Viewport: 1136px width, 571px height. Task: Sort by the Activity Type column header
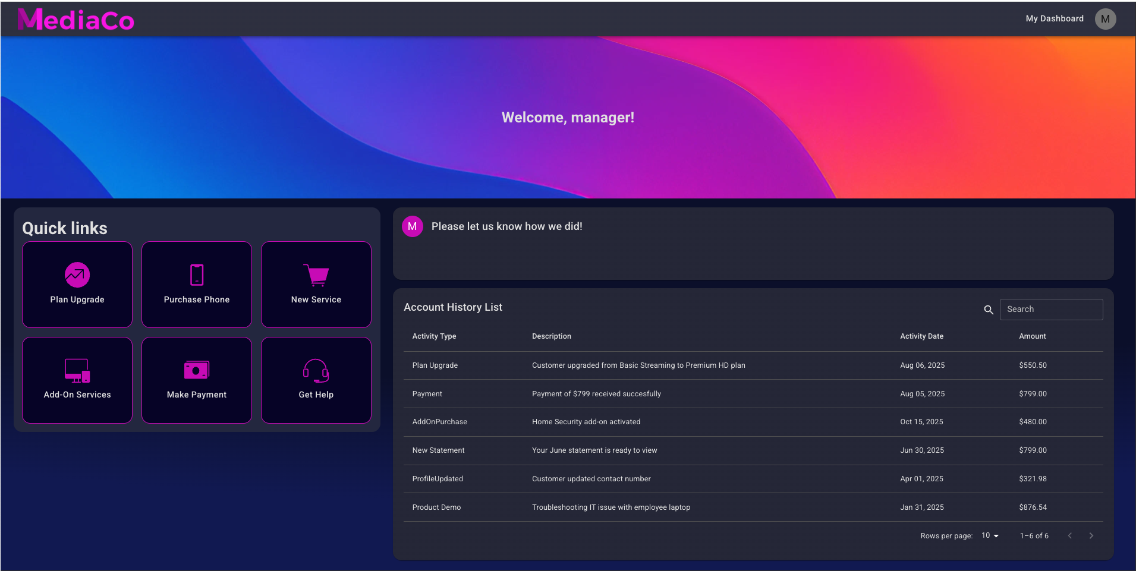tap(434, 336)
